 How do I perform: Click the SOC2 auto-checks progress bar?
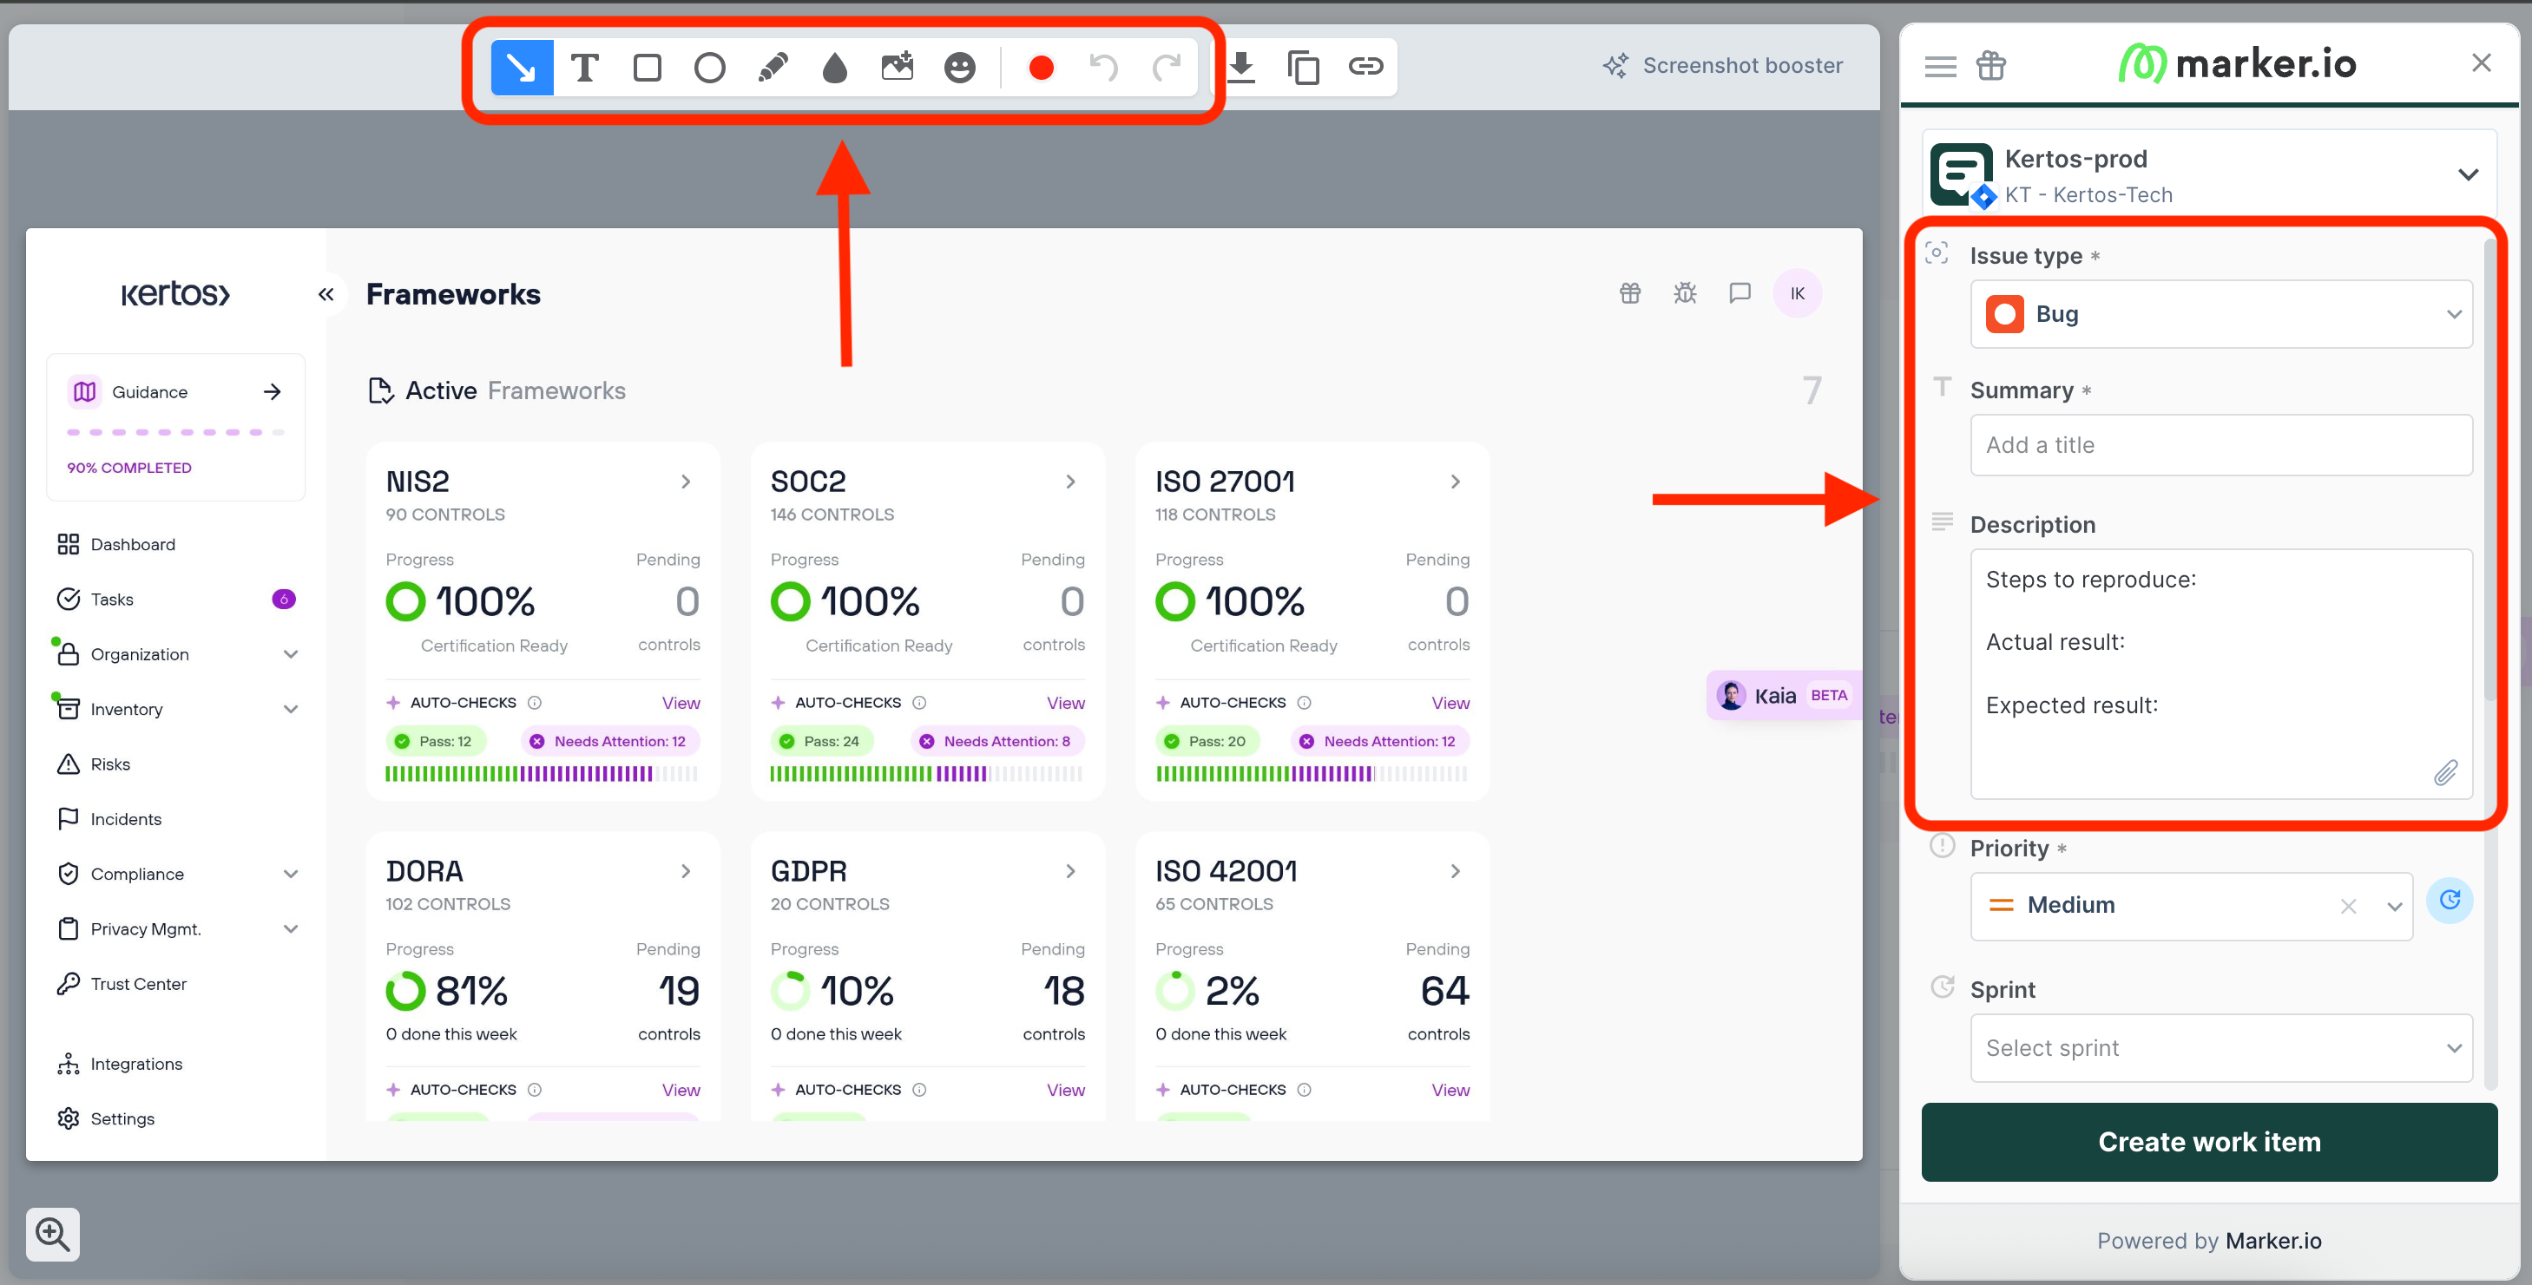927,774
